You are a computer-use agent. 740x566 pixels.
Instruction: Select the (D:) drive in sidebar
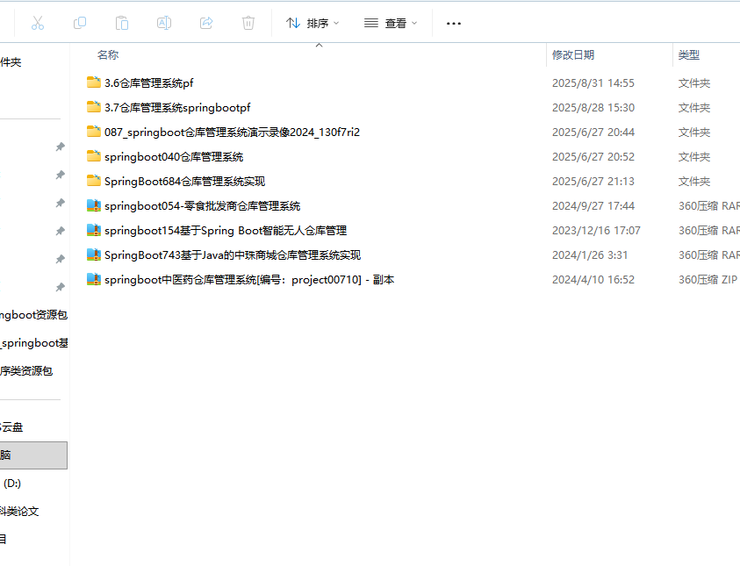(x=12, y=484)
